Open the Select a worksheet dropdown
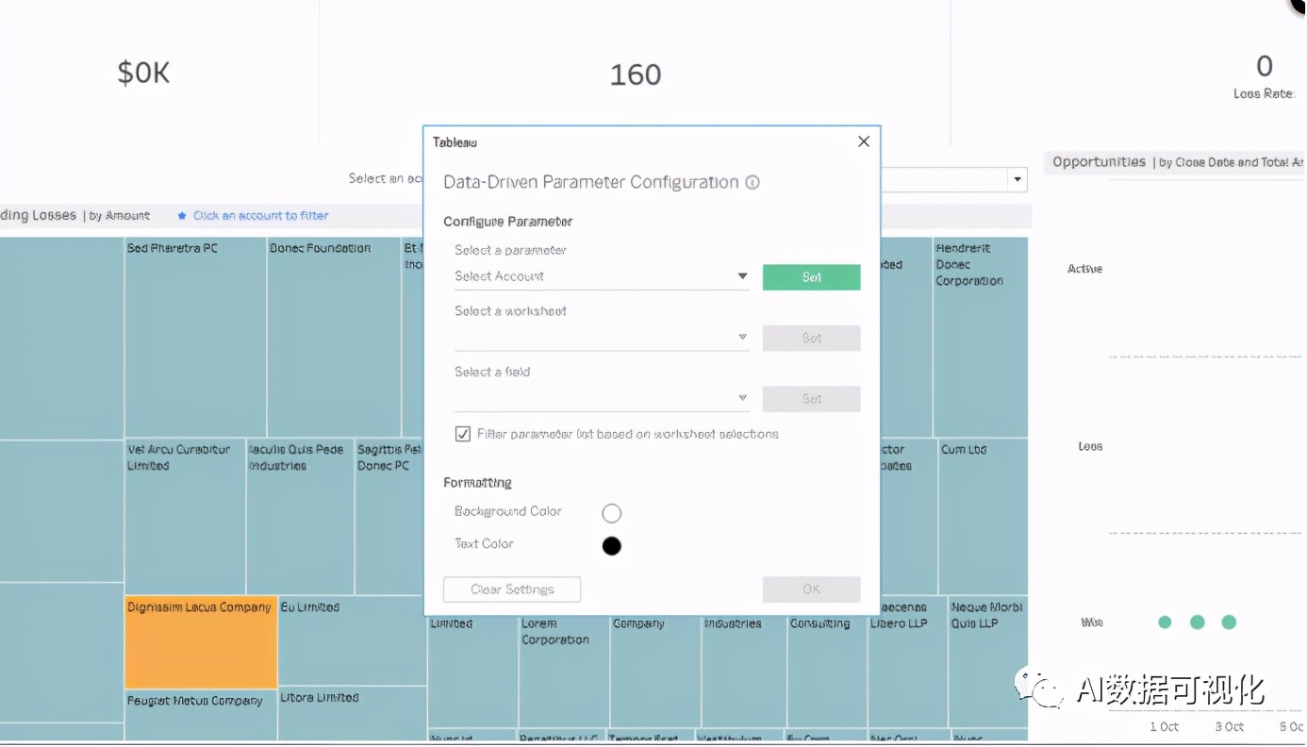The image size is (1307, 747). (602, 338)
